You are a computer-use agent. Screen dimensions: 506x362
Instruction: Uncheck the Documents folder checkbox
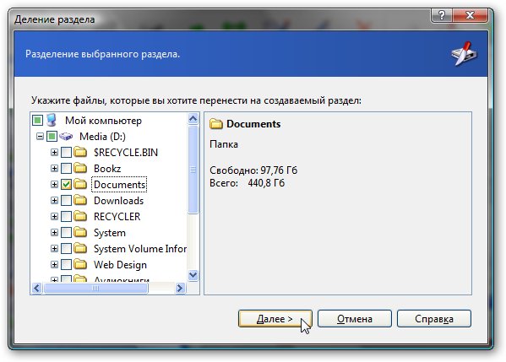click(66, 185)
